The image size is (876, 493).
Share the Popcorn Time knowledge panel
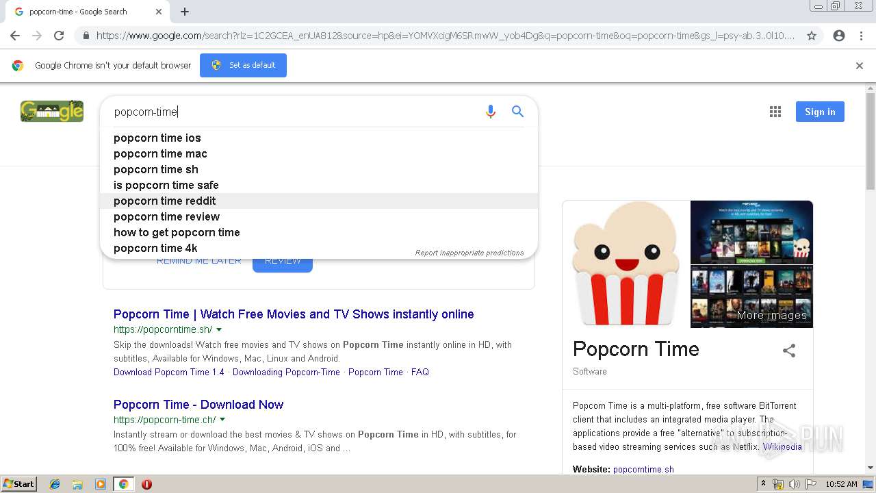(x=789, y=351)
